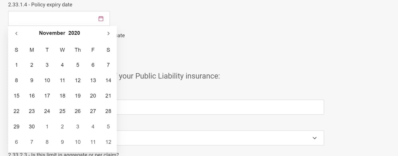The width and height of the screenshot is (398, 156).
Task: Pick November 13 in the date picker
Action: (93, 80)
